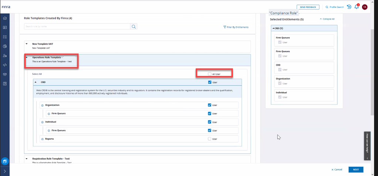Click the home icon in left sidebar

(5, 18)
